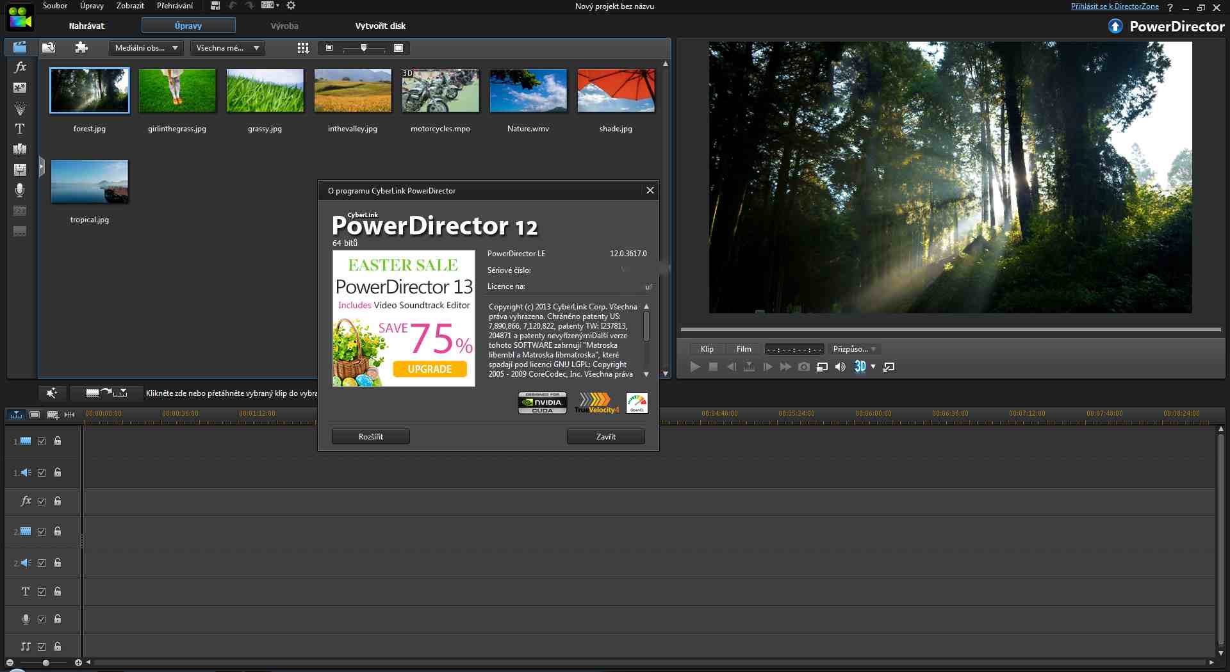Open the Title Room (T) in sidebar

pyautogui.click(x=20, y=129)
